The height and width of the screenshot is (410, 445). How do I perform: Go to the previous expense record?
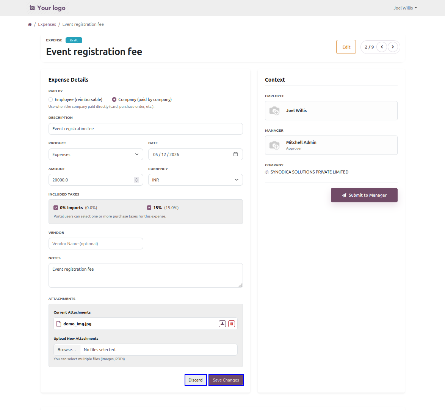click(382, 47)
